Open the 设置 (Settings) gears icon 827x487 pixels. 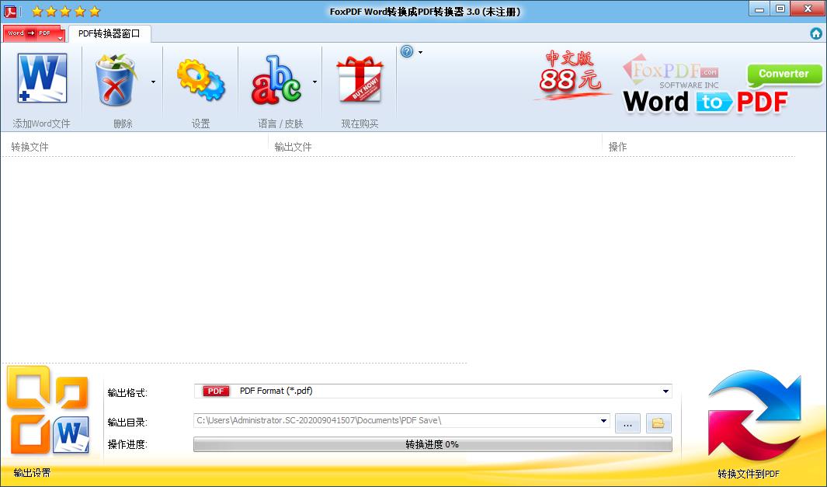[200, 78]
